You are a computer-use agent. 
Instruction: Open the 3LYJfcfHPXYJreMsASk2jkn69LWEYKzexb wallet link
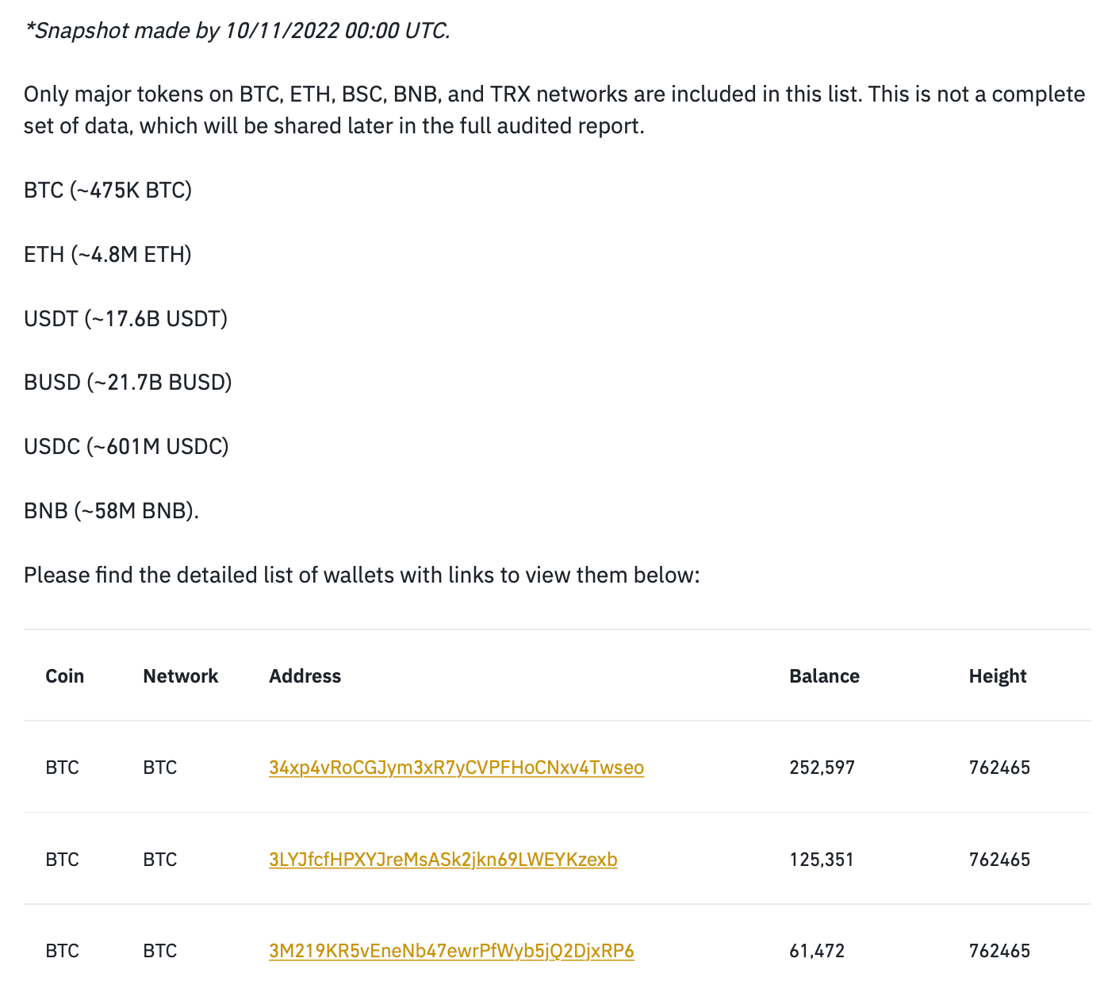tap(443, 860)
